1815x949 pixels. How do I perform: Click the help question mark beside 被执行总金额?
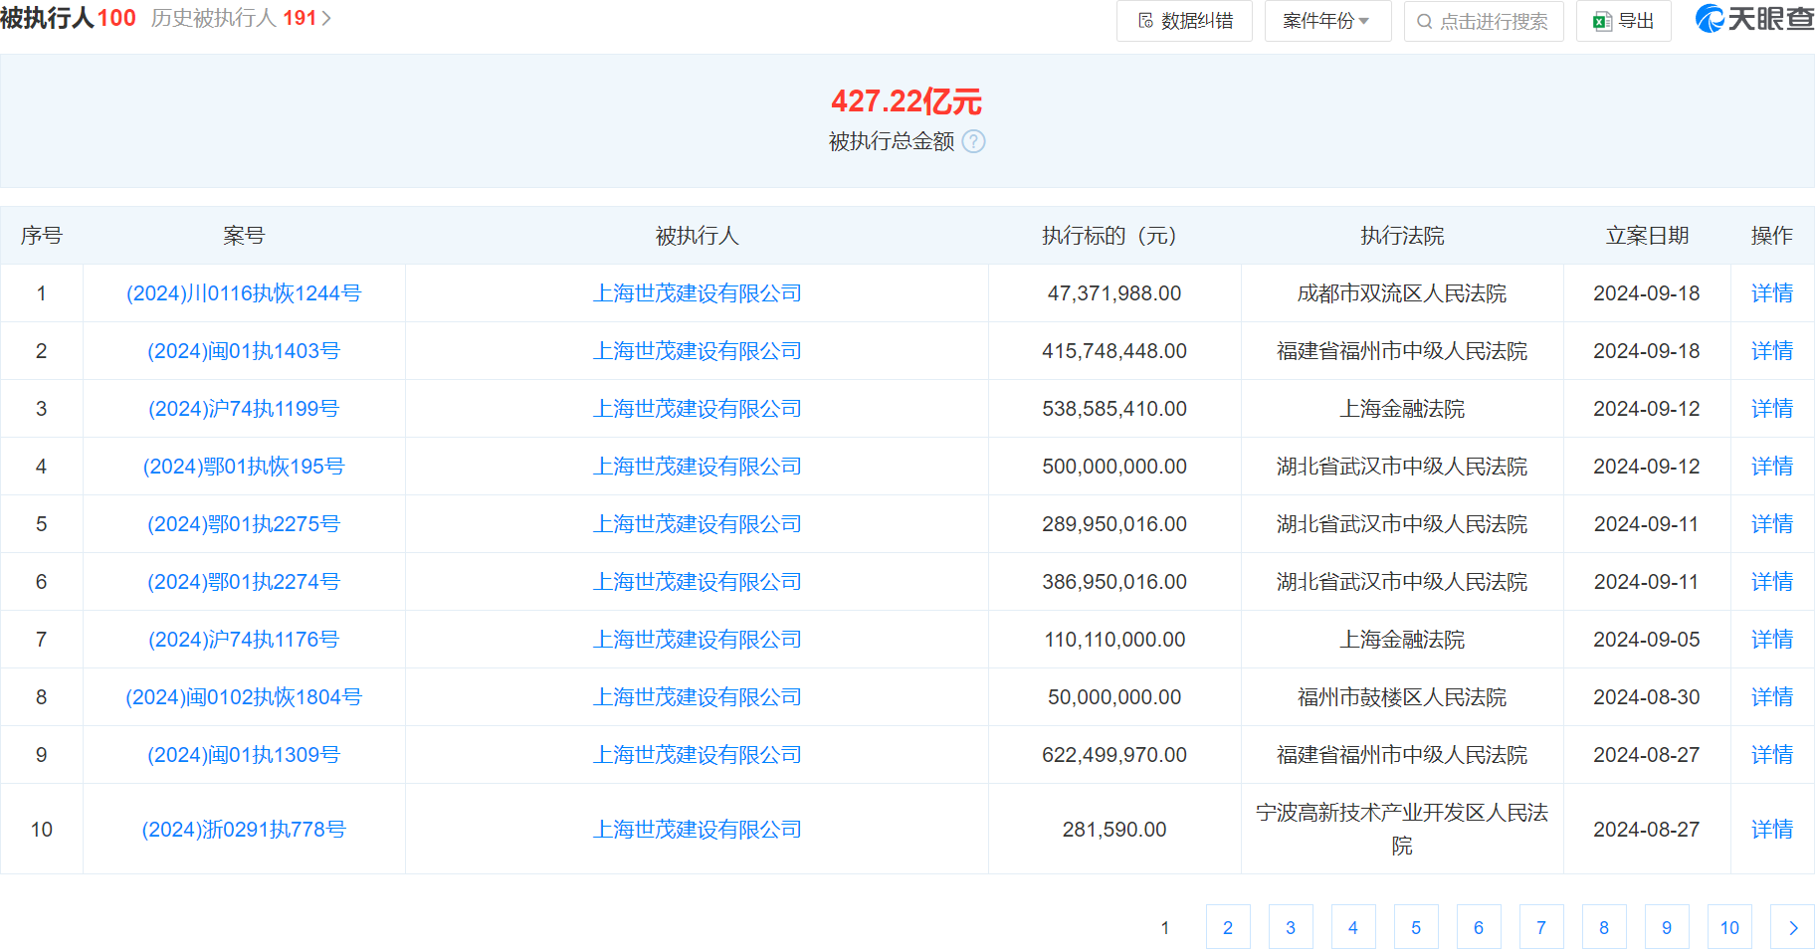tap(974, 141)
